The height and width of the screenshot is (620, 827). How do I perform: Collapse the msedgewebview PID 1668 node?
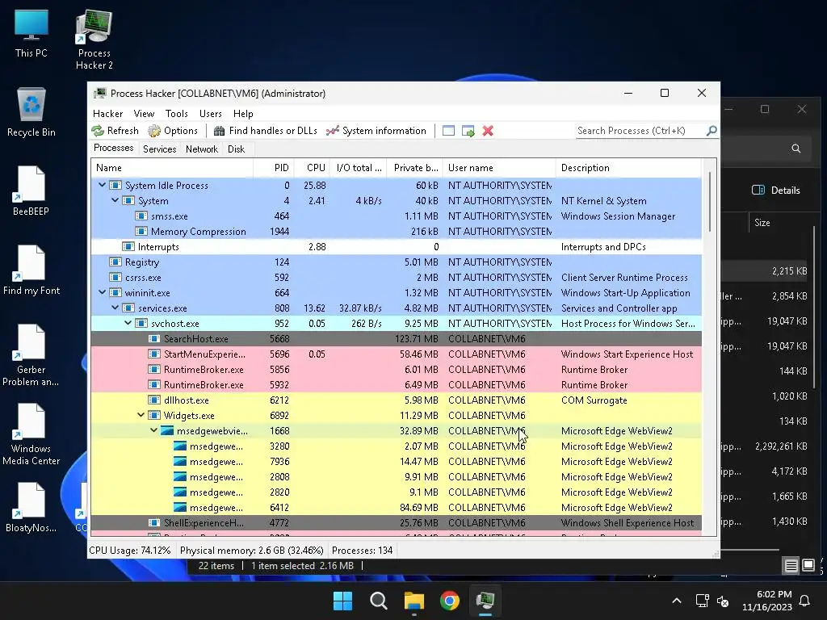153,430
